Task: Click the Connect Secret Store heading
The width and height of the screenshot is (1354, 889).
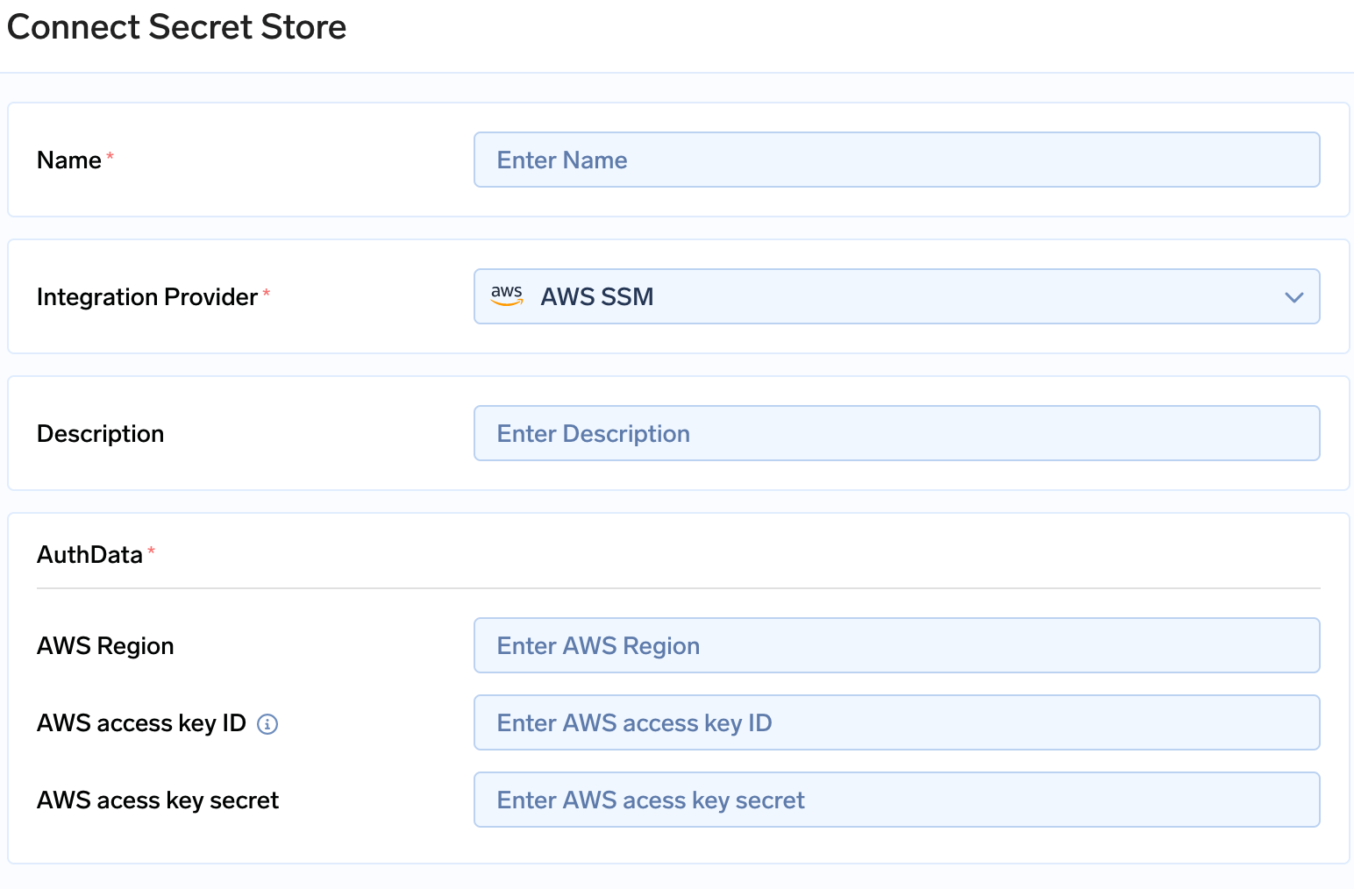Action: point(177,27)
